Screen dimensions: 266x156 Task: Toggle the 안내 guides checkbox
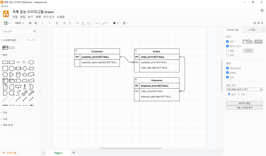click(x=228, y=77)
